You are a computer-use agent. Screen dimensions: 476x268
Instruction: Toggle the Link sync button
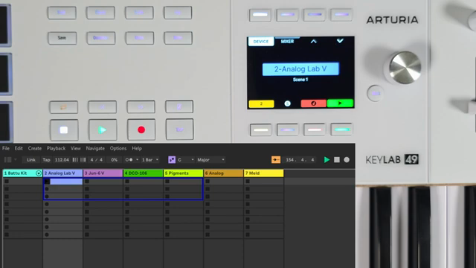[31, 160]
